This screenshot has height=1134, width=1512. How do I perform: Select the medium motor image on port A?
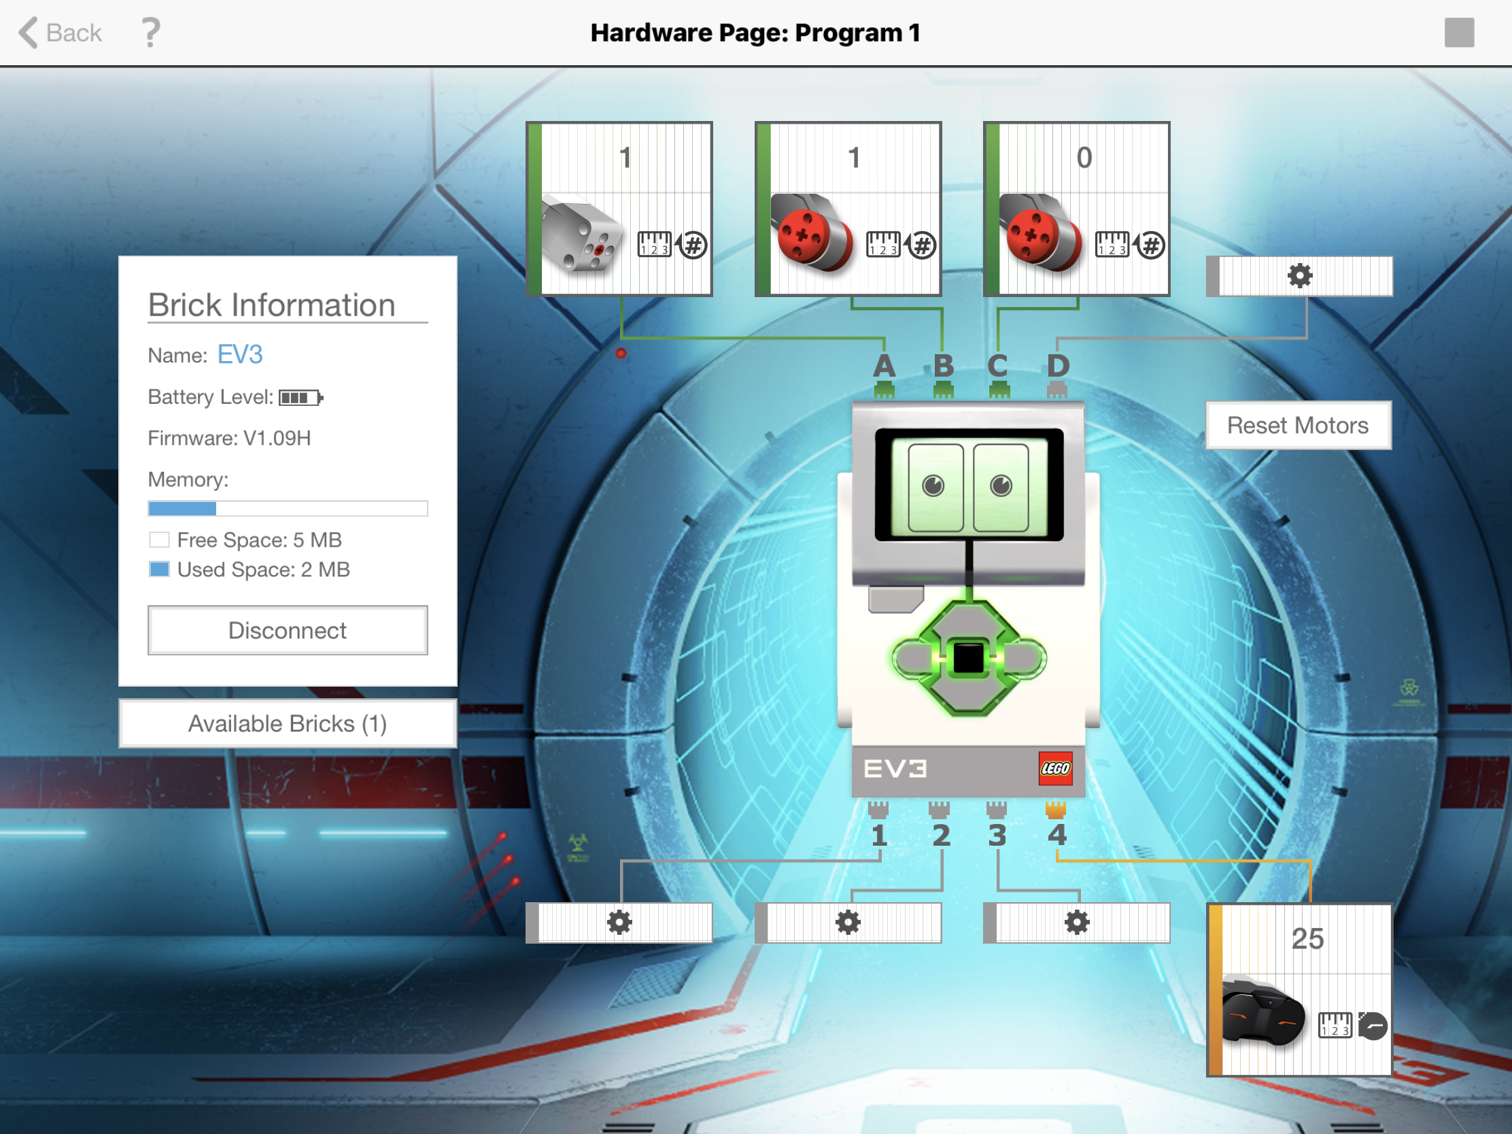581,233
